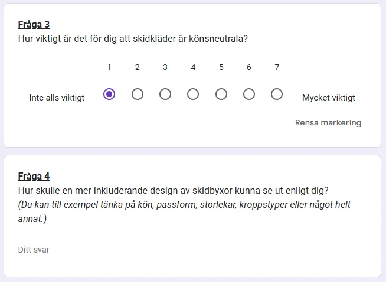Pick the middle option 4 radio button
This screenshot has height=282, width=386.
pyautogui.click(x=193, y=94)
